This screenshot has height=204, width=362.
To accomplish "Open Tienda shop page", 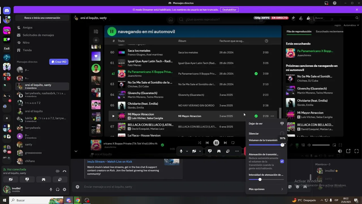I will (x=42, y=50).
